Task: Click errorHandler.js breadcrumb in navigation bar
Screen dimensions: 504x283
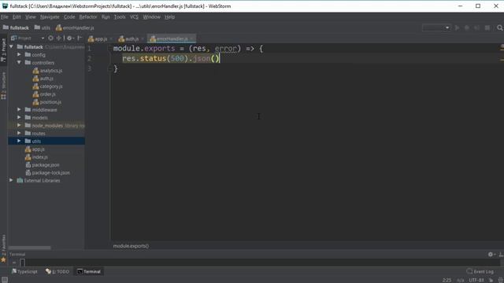Action: click(75, 28)
